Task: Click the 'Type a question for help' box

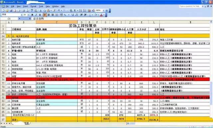Action: (190, 6)
